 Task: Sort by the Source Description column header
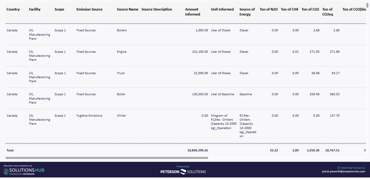pyautogui.click(x=157, y=9)
